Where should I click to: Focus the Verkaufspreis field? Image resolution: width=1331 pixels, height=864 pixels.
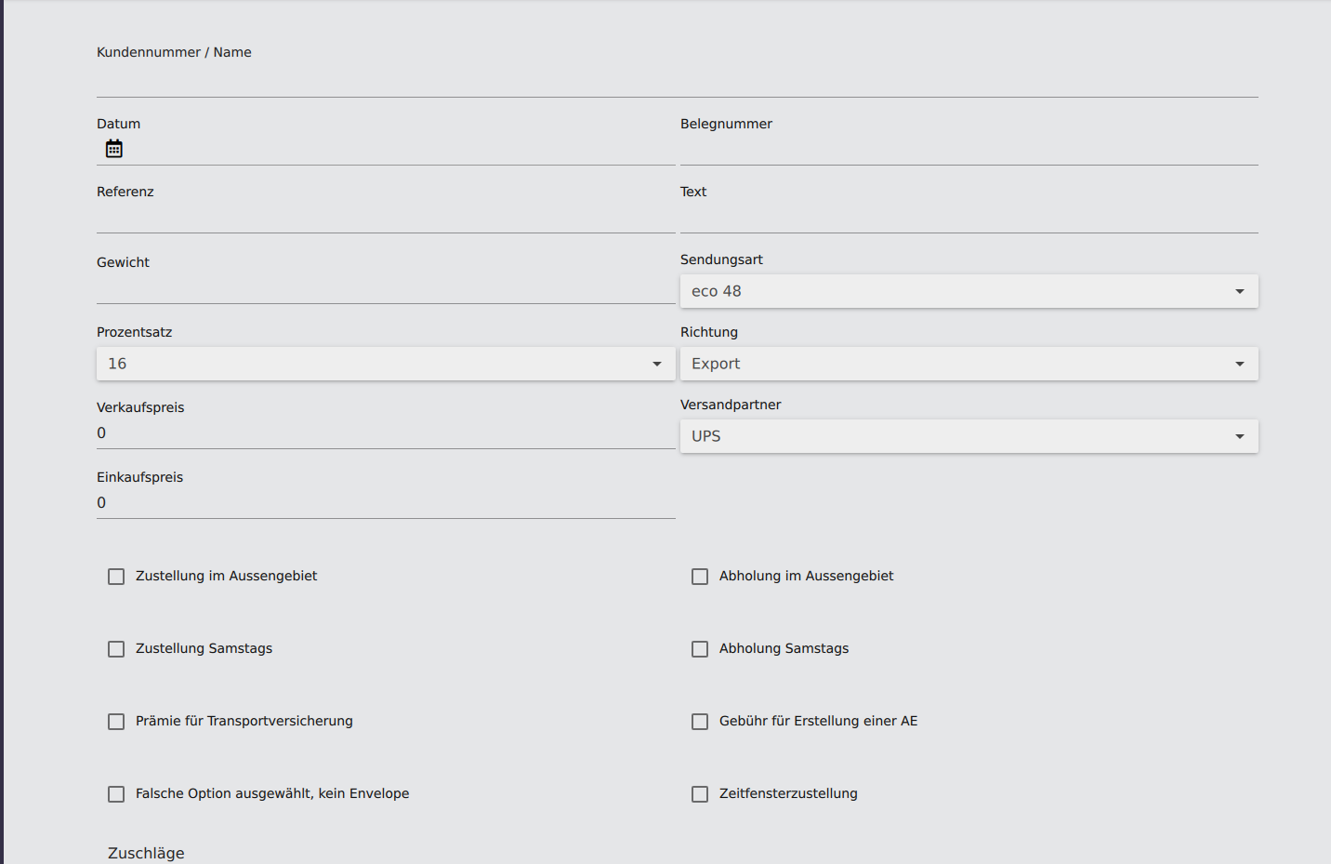pyautogui.click(x=385, y=433)
